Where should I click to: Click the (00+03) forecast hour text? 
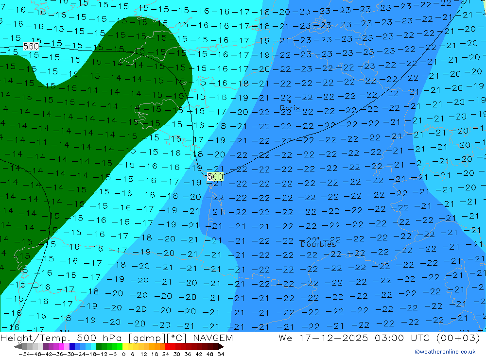458,338
